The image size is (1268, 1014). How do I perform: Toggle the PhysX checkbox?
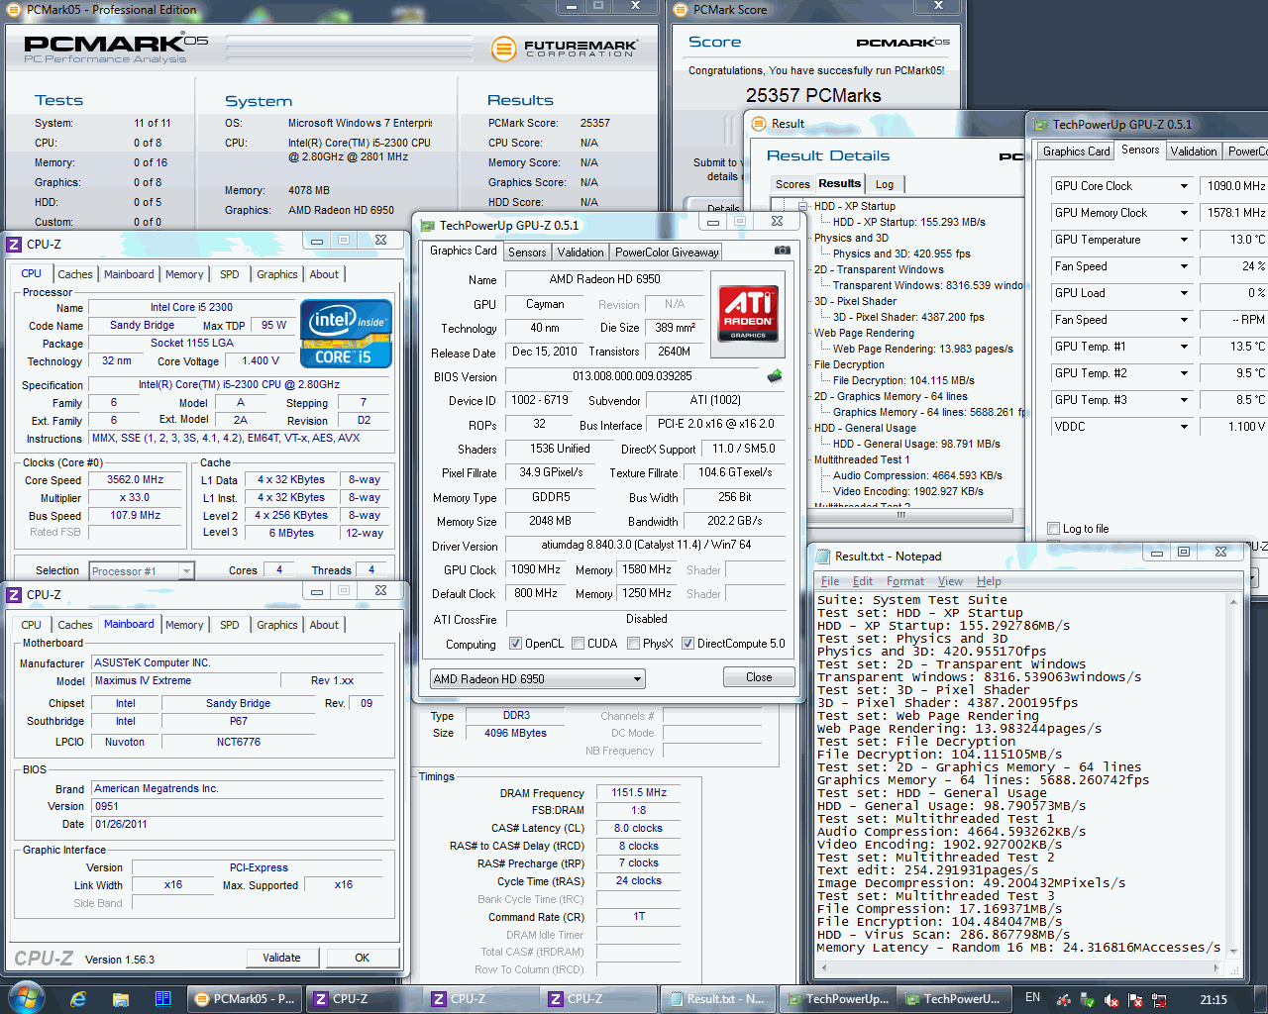click(633, 644)
